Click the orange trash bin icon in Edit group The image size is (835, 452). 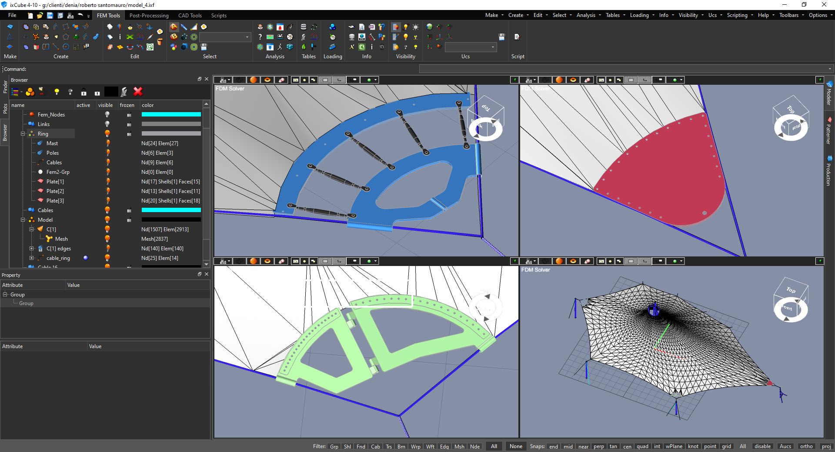coord(160,42)
